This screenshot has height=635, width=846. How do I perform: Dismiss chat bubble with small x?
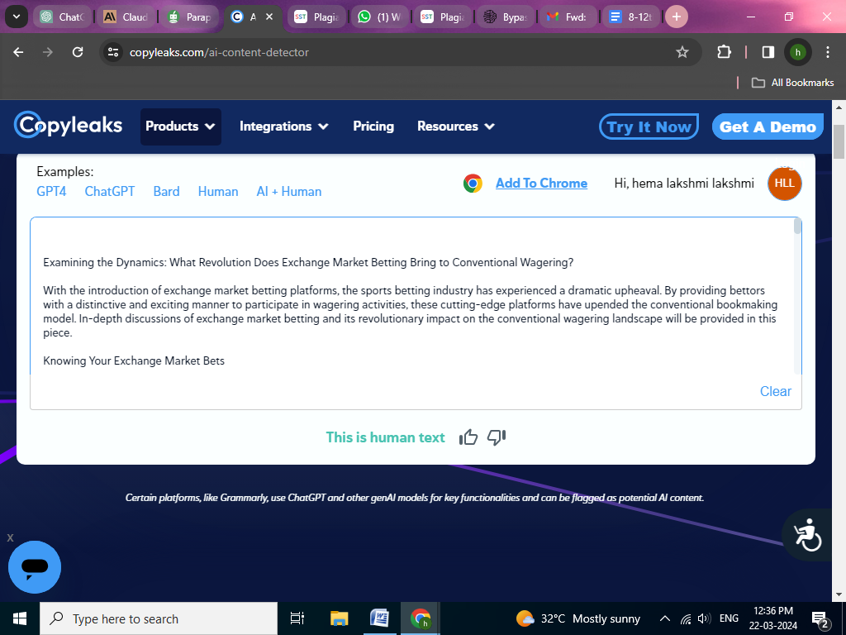[x=10, y=537]
